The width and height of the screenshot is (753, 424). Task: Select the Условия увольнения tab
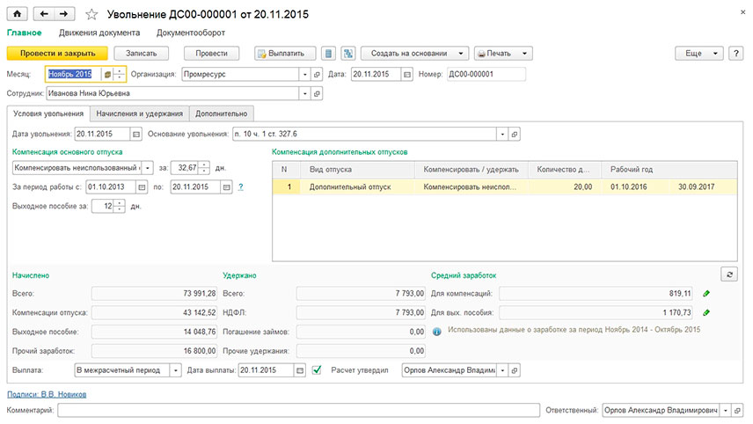pos(48,113)
